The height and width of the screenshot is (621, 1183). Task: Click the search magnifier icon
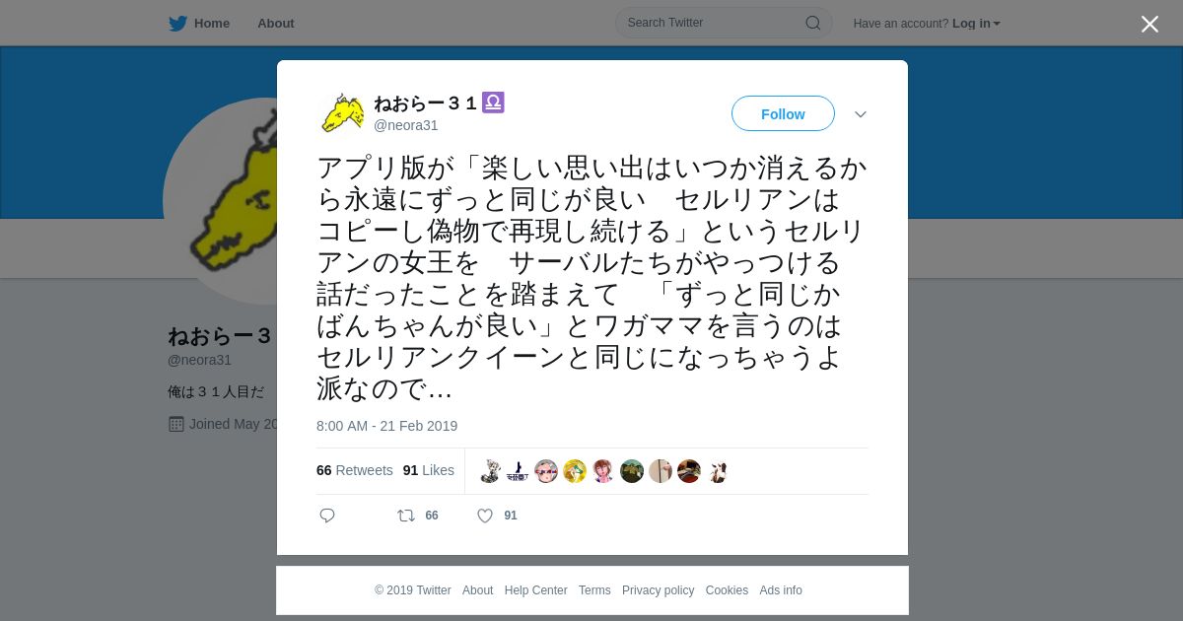812,23
